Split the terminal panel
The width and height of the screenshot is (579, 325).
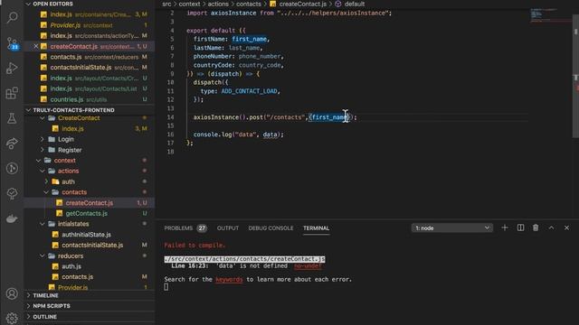click(x=520, y=227)
